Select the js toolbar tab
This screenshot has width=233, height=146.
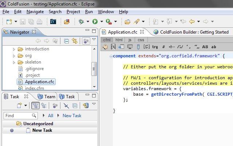point(130,40)
